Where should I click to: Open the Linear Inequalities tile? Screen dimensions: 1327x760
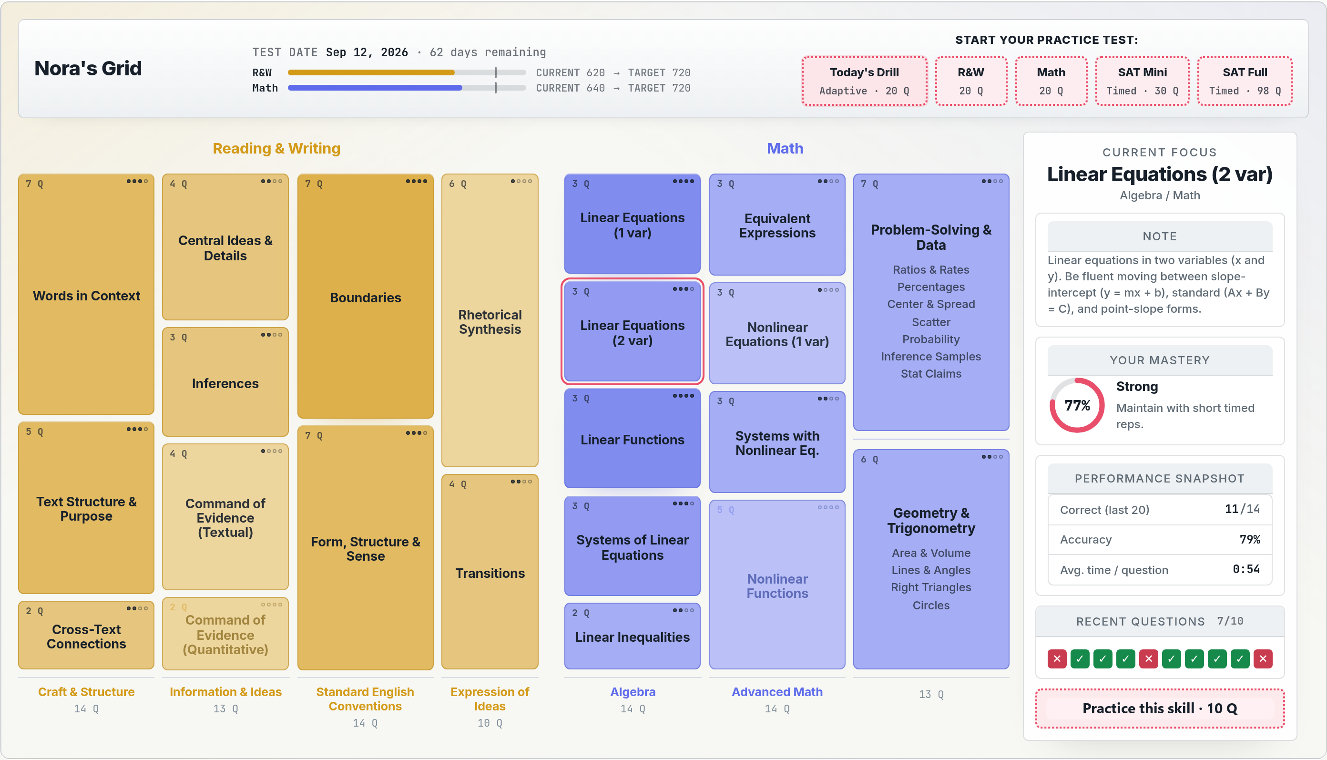(x=632, y=637)
